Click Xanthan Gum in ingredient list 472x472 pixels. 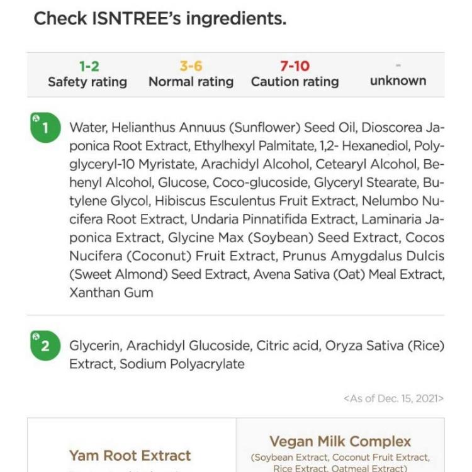tap(111, 293)
